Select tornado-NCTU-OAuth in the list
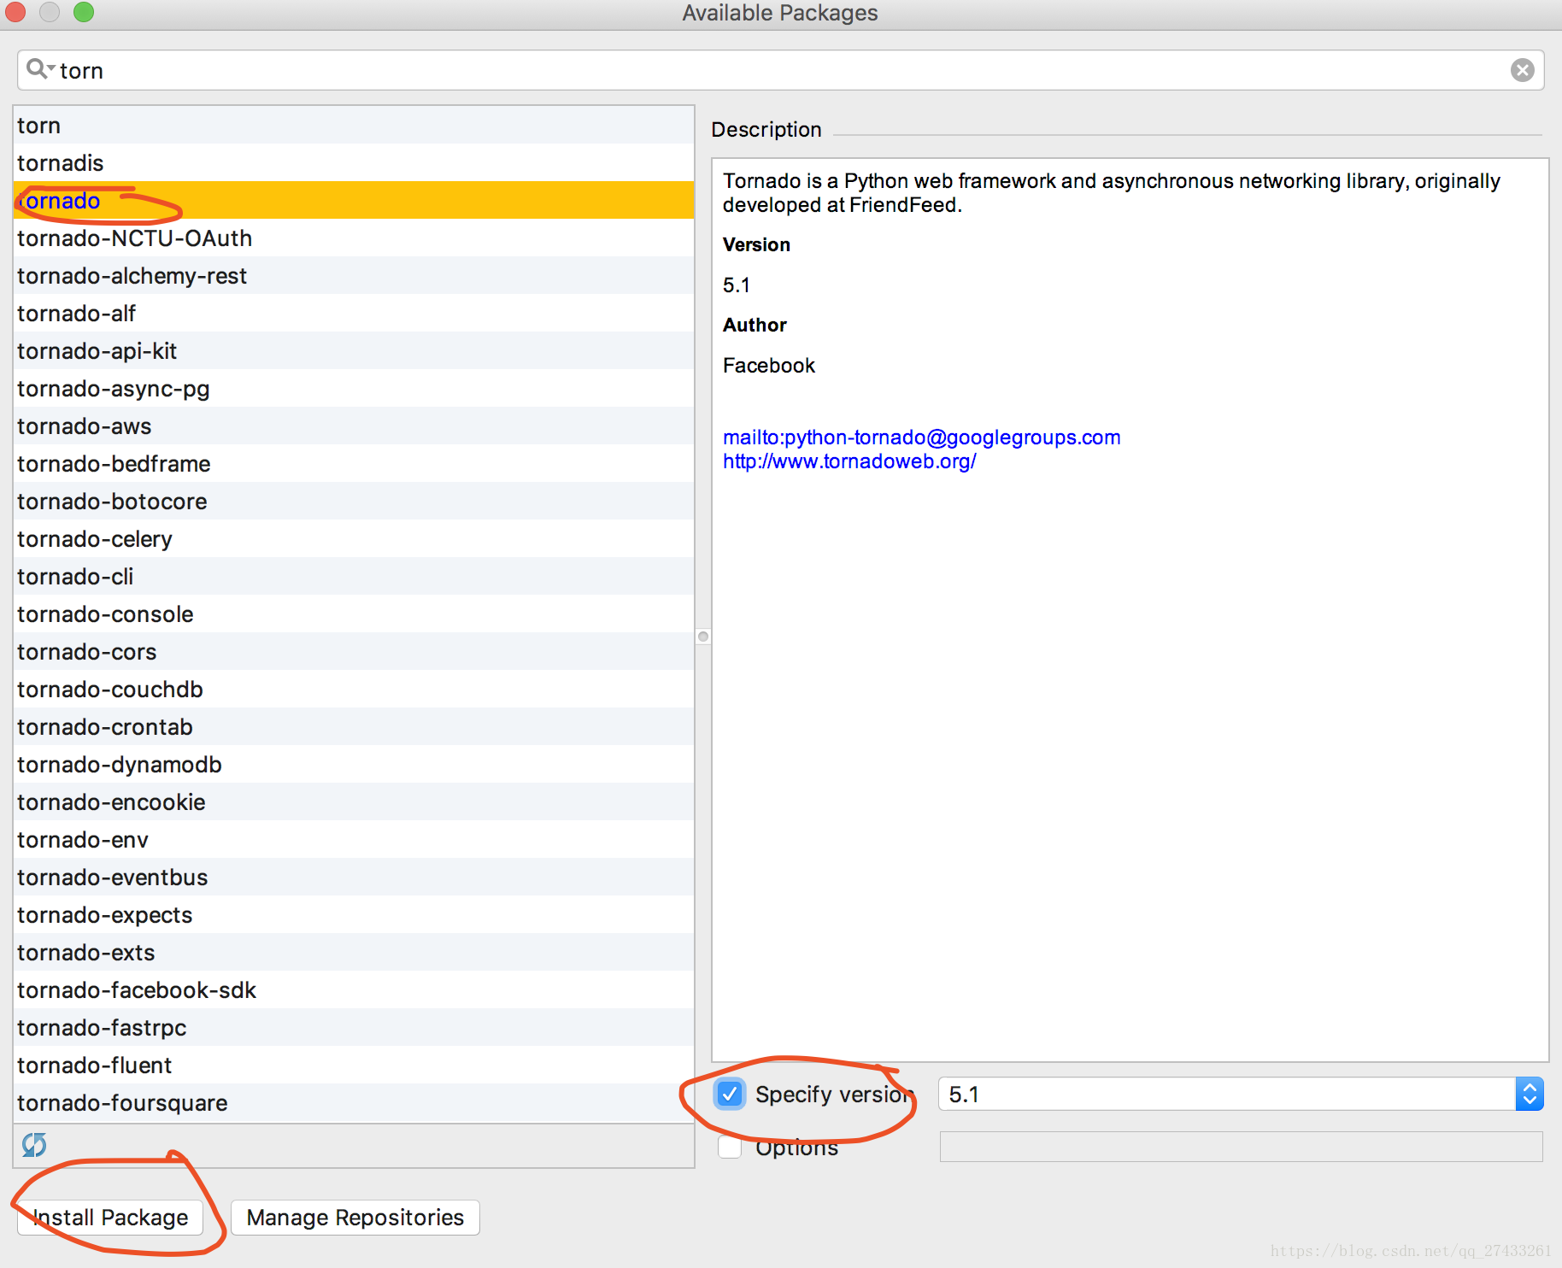This screenshot has height=1268, width=1562. (354, 238)
